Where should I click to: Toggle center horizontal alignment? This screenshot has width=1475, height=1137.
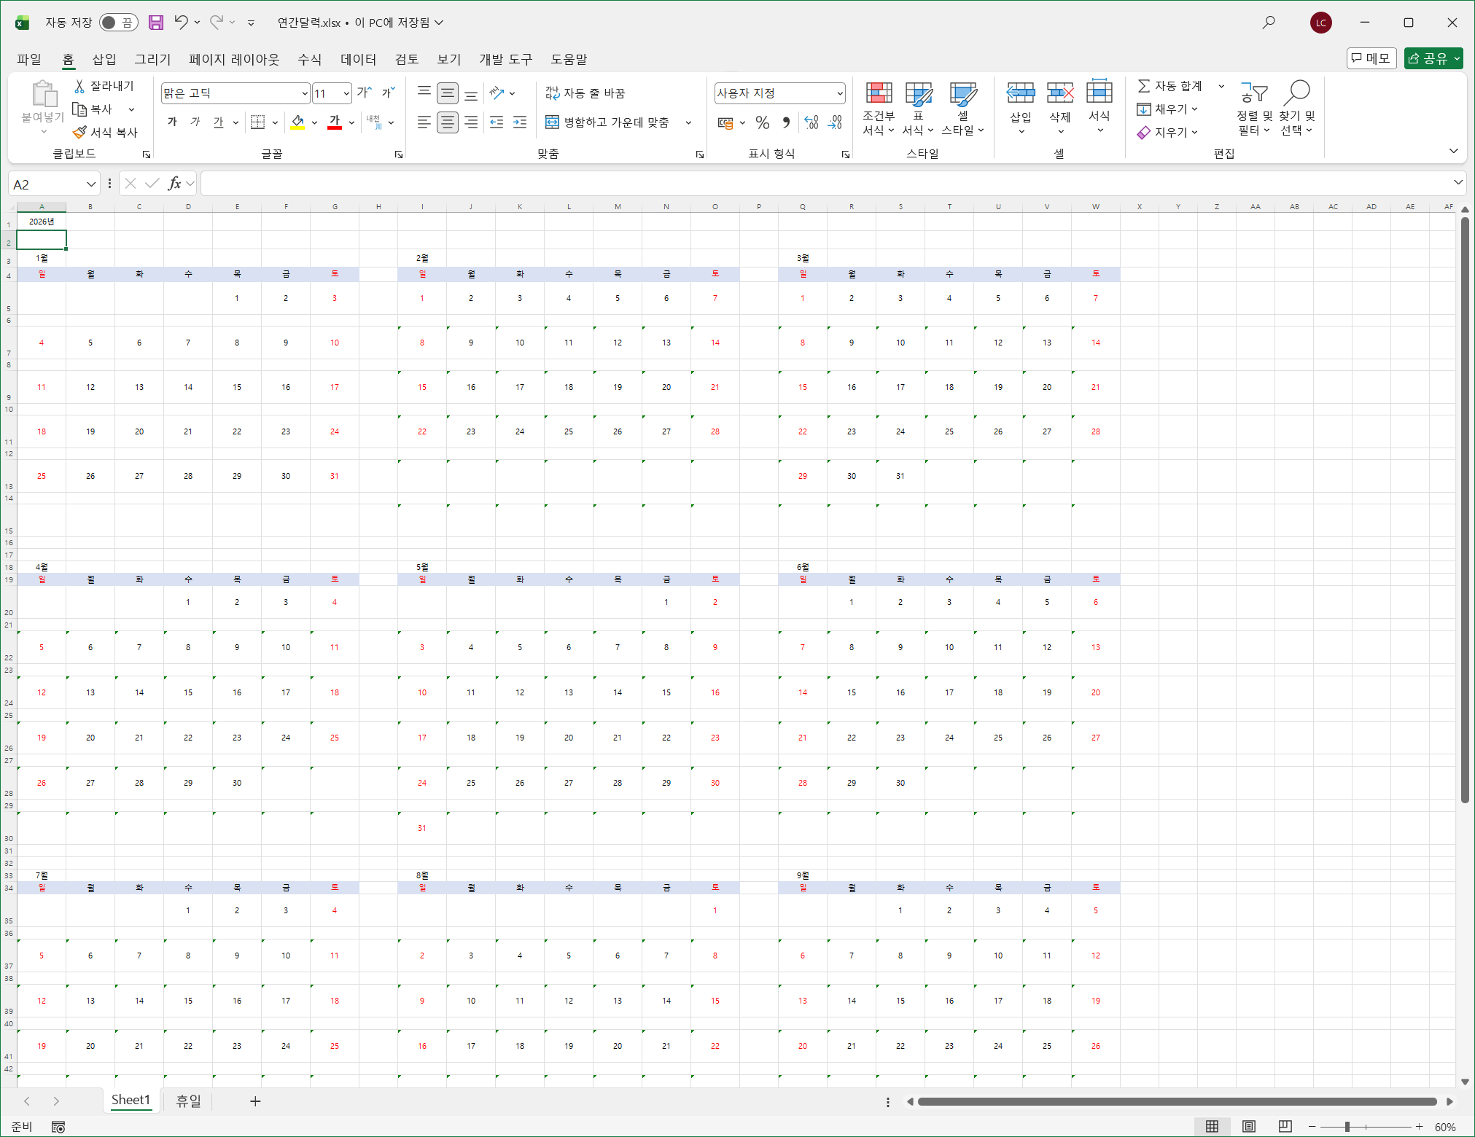click(448, 122)
